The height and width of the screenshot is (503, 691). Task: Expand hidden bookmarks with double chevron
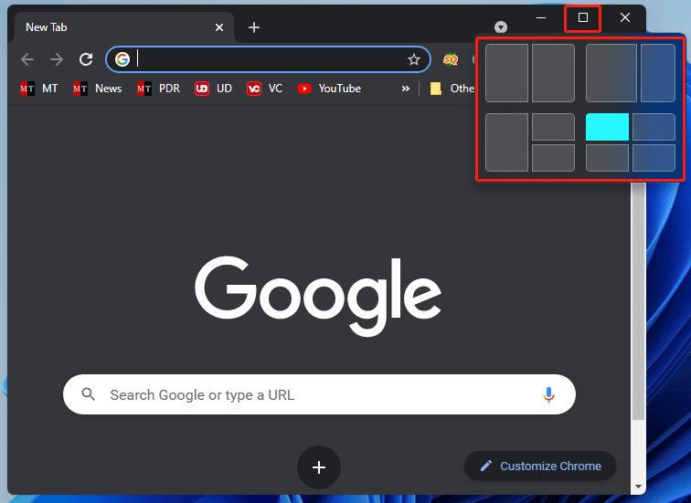[x=406, y=89]
